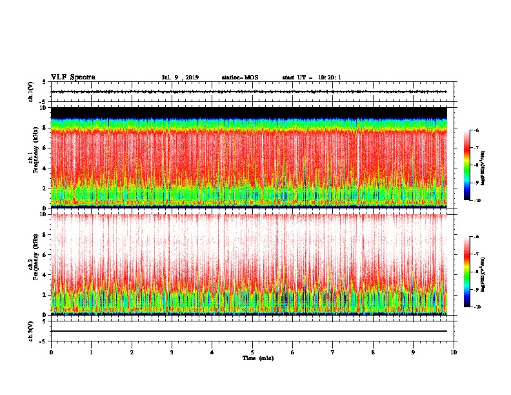This screenshot has width=511, height=395.
Task: Click the black band above 9 kHz in the ch.1 spectrogram
Action: pos(249,112)
